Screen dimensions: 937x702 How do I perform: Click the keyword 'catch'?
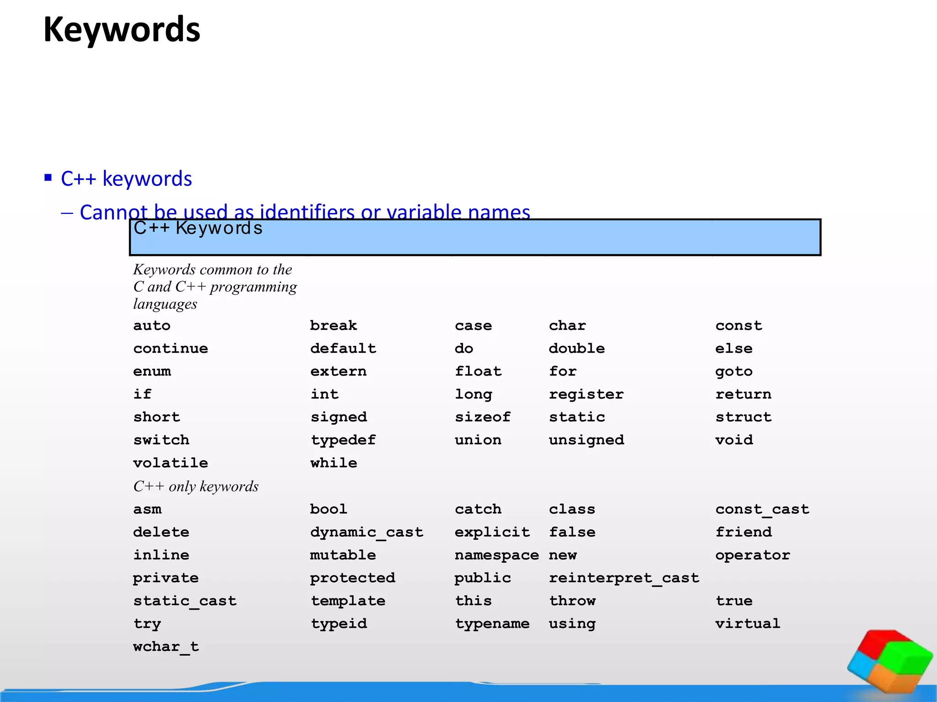pos(478,509)
